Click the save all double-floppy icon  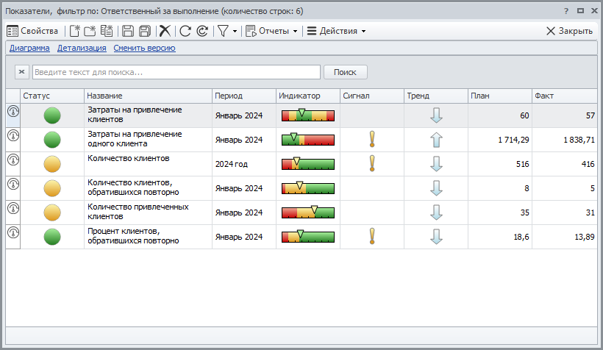(145, 31)
